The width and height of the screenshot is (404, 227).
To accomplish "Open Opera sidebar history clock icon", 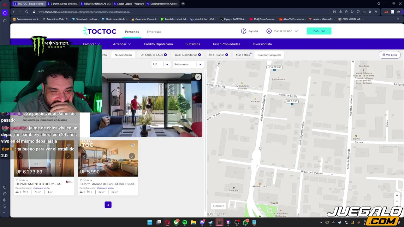I will pos(5,194).
